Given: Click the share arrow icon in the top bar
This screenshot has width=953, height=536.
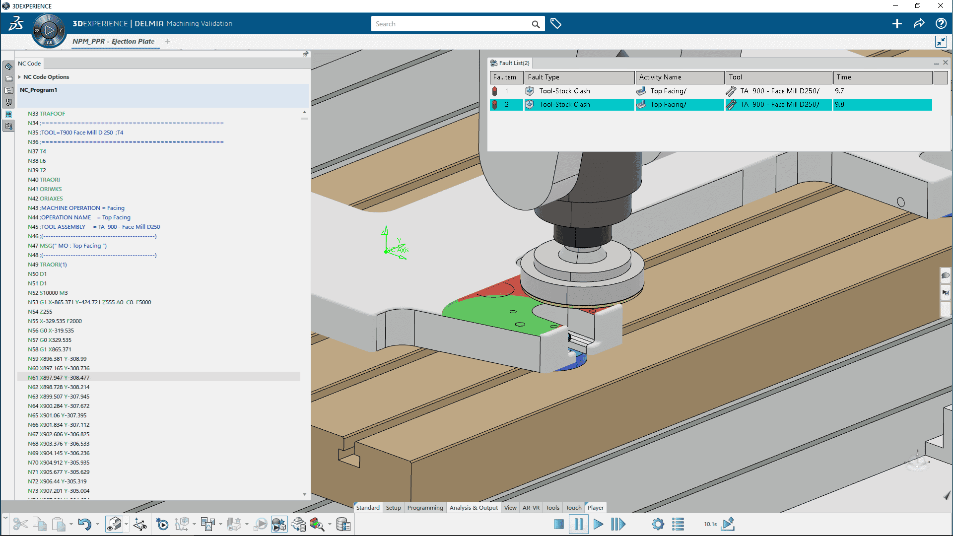Looking at the screenshot, I should pyautogui.click(x=919, y=23).
